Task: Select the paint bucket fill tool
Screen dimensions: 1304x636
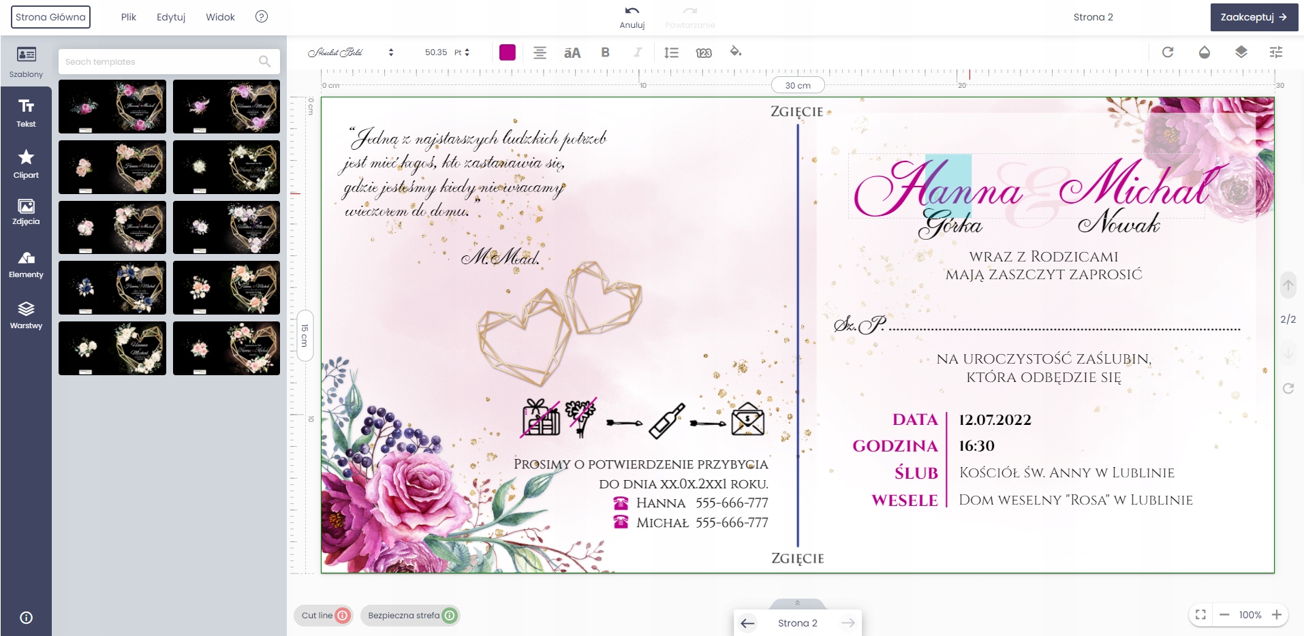Action: pos(736,52)
